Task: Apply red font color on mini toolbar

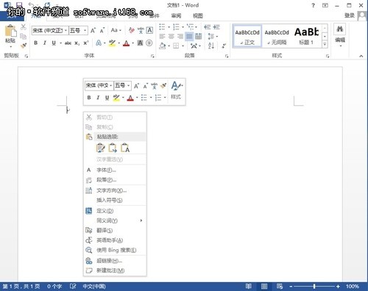Action: pyautogui.click(x=130, y=98)
